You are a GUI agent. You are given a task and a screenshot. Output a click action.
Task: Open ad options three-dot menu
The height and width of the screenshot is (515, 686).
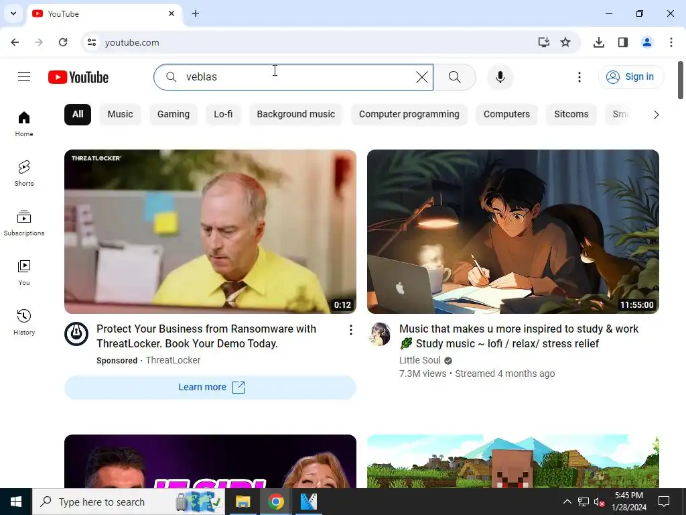click(351, 330)
